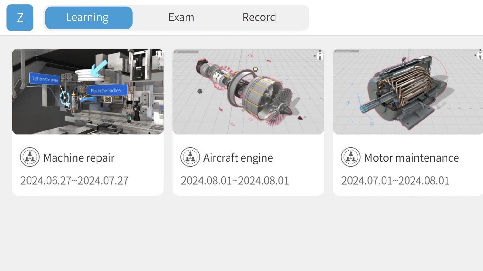Screen dimensions: 483x271
Task: Tap the group icon beside Aircraft engine
Action: (x=190, y=157)
